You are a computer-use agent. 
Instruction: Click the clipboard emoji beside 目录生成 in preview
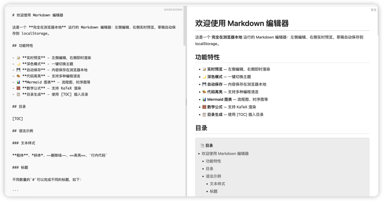204,115
